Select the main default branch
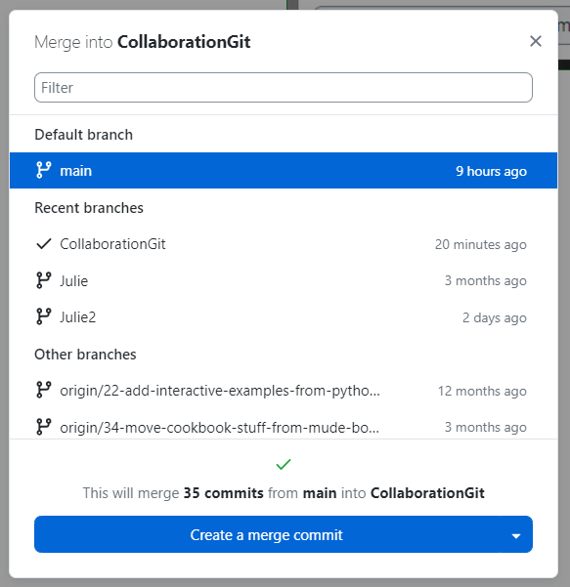Image resolution: width=570 pixels, height=587 pixels. tap(284, 170)
